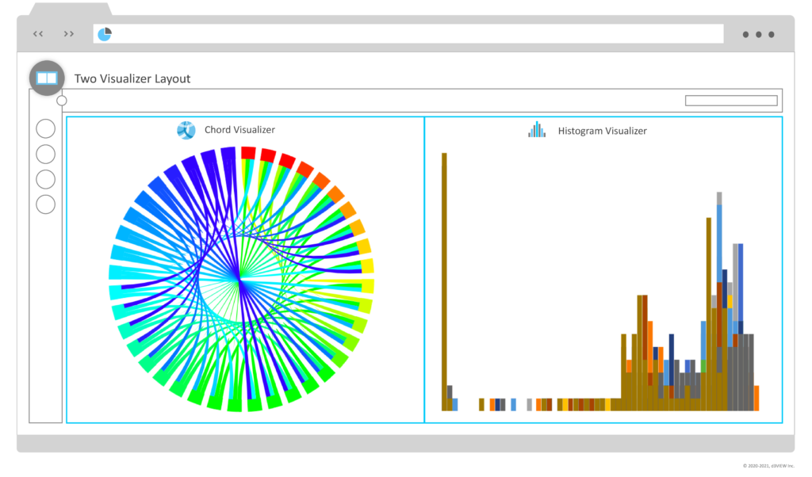
Task: Click the browser forward double-chevron arrow
Action: pos(69,34)
